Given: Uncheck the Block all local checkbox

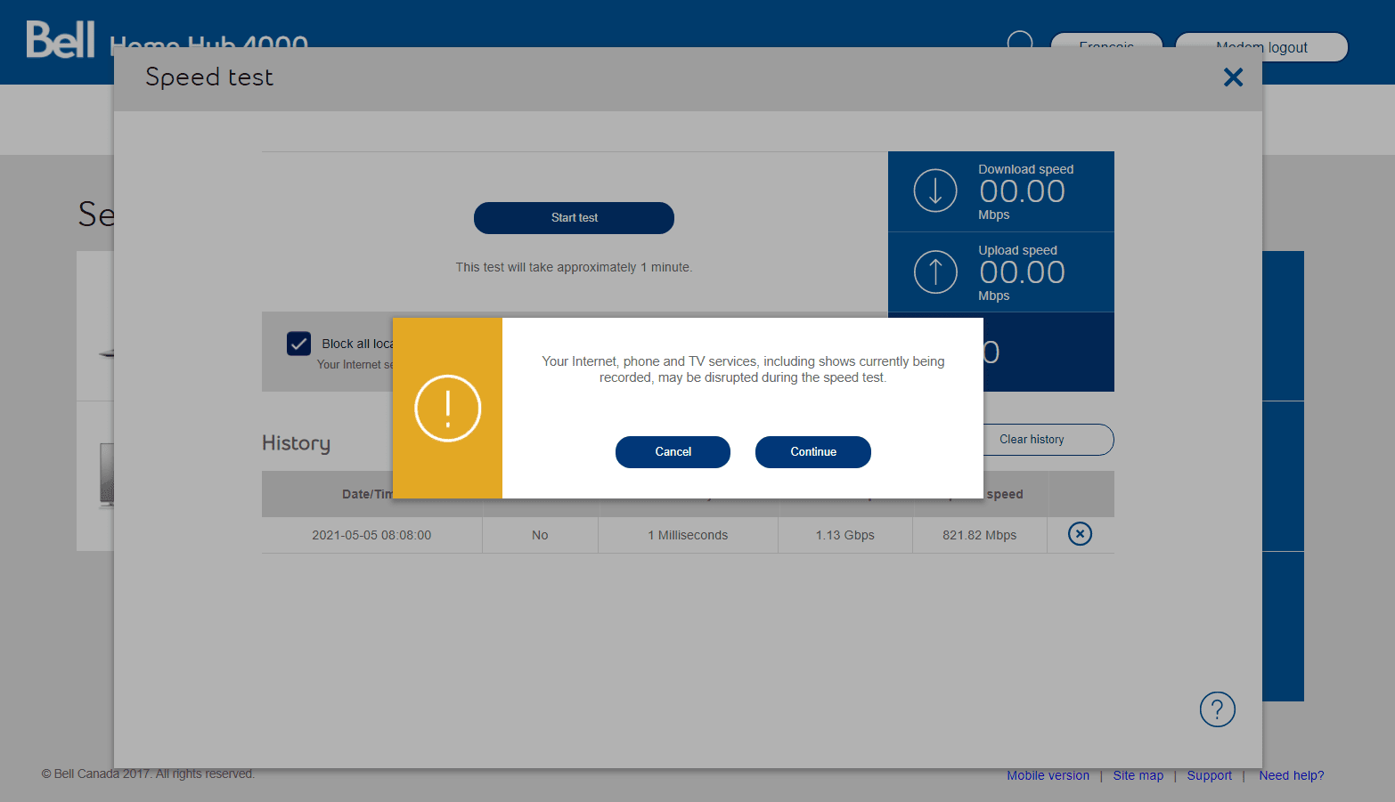Looking at the screenshot, I should pyautogui.click(x=298, y=343).
